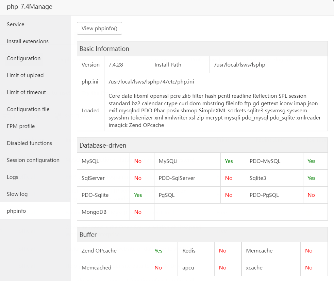Image resolution: width=334 pixels, height=281 pixels.
Task: Select the Configuration menu item
Action: (x=23, y=58)
